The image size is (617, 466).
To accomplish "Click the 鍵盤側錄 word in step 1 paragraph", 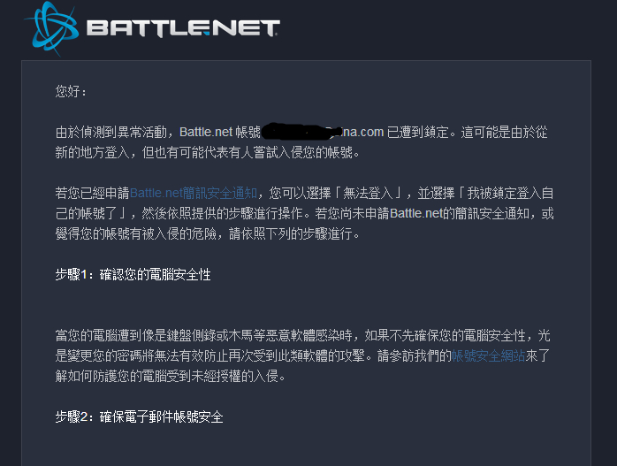I will click(225, 336).
